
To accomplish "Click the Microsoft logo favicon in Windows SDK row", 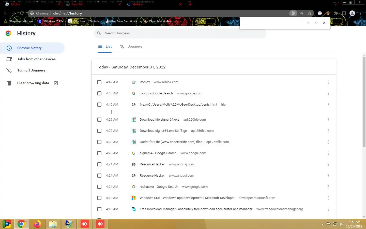I will click(x=134, y=198).
